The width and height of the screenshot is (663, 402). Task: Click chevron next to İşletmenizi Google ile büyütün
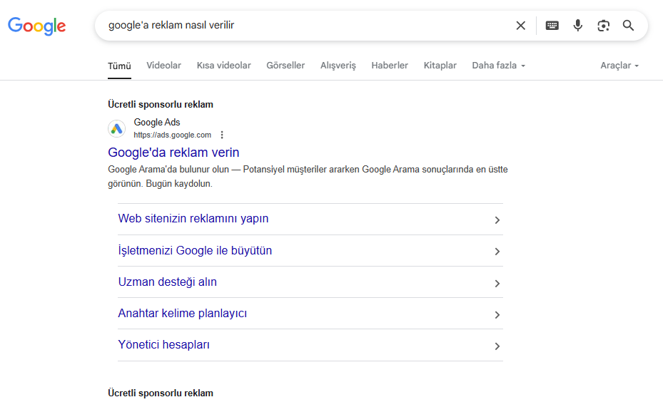(497, 252)
